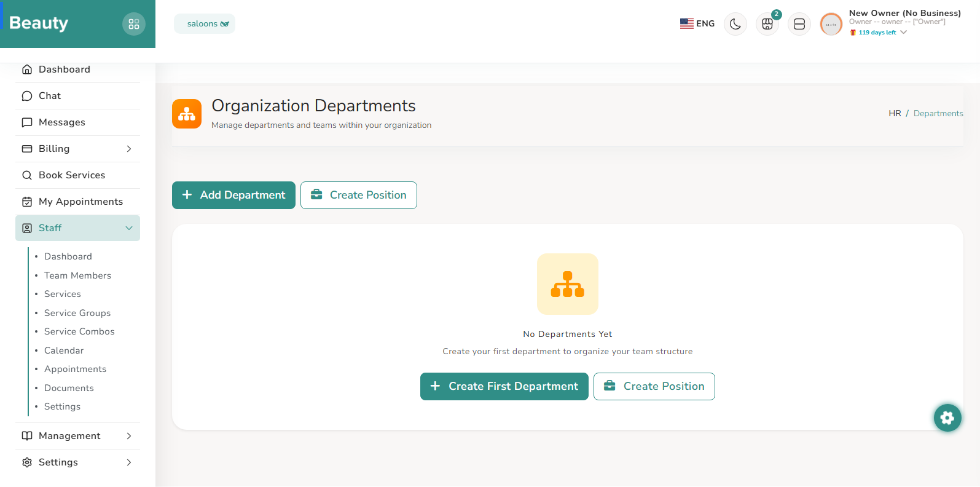The height and width of the screenshot is (487, 980).
Task: Open the Staff Dashboard submenu item
Action: click(x=68, y=256)
